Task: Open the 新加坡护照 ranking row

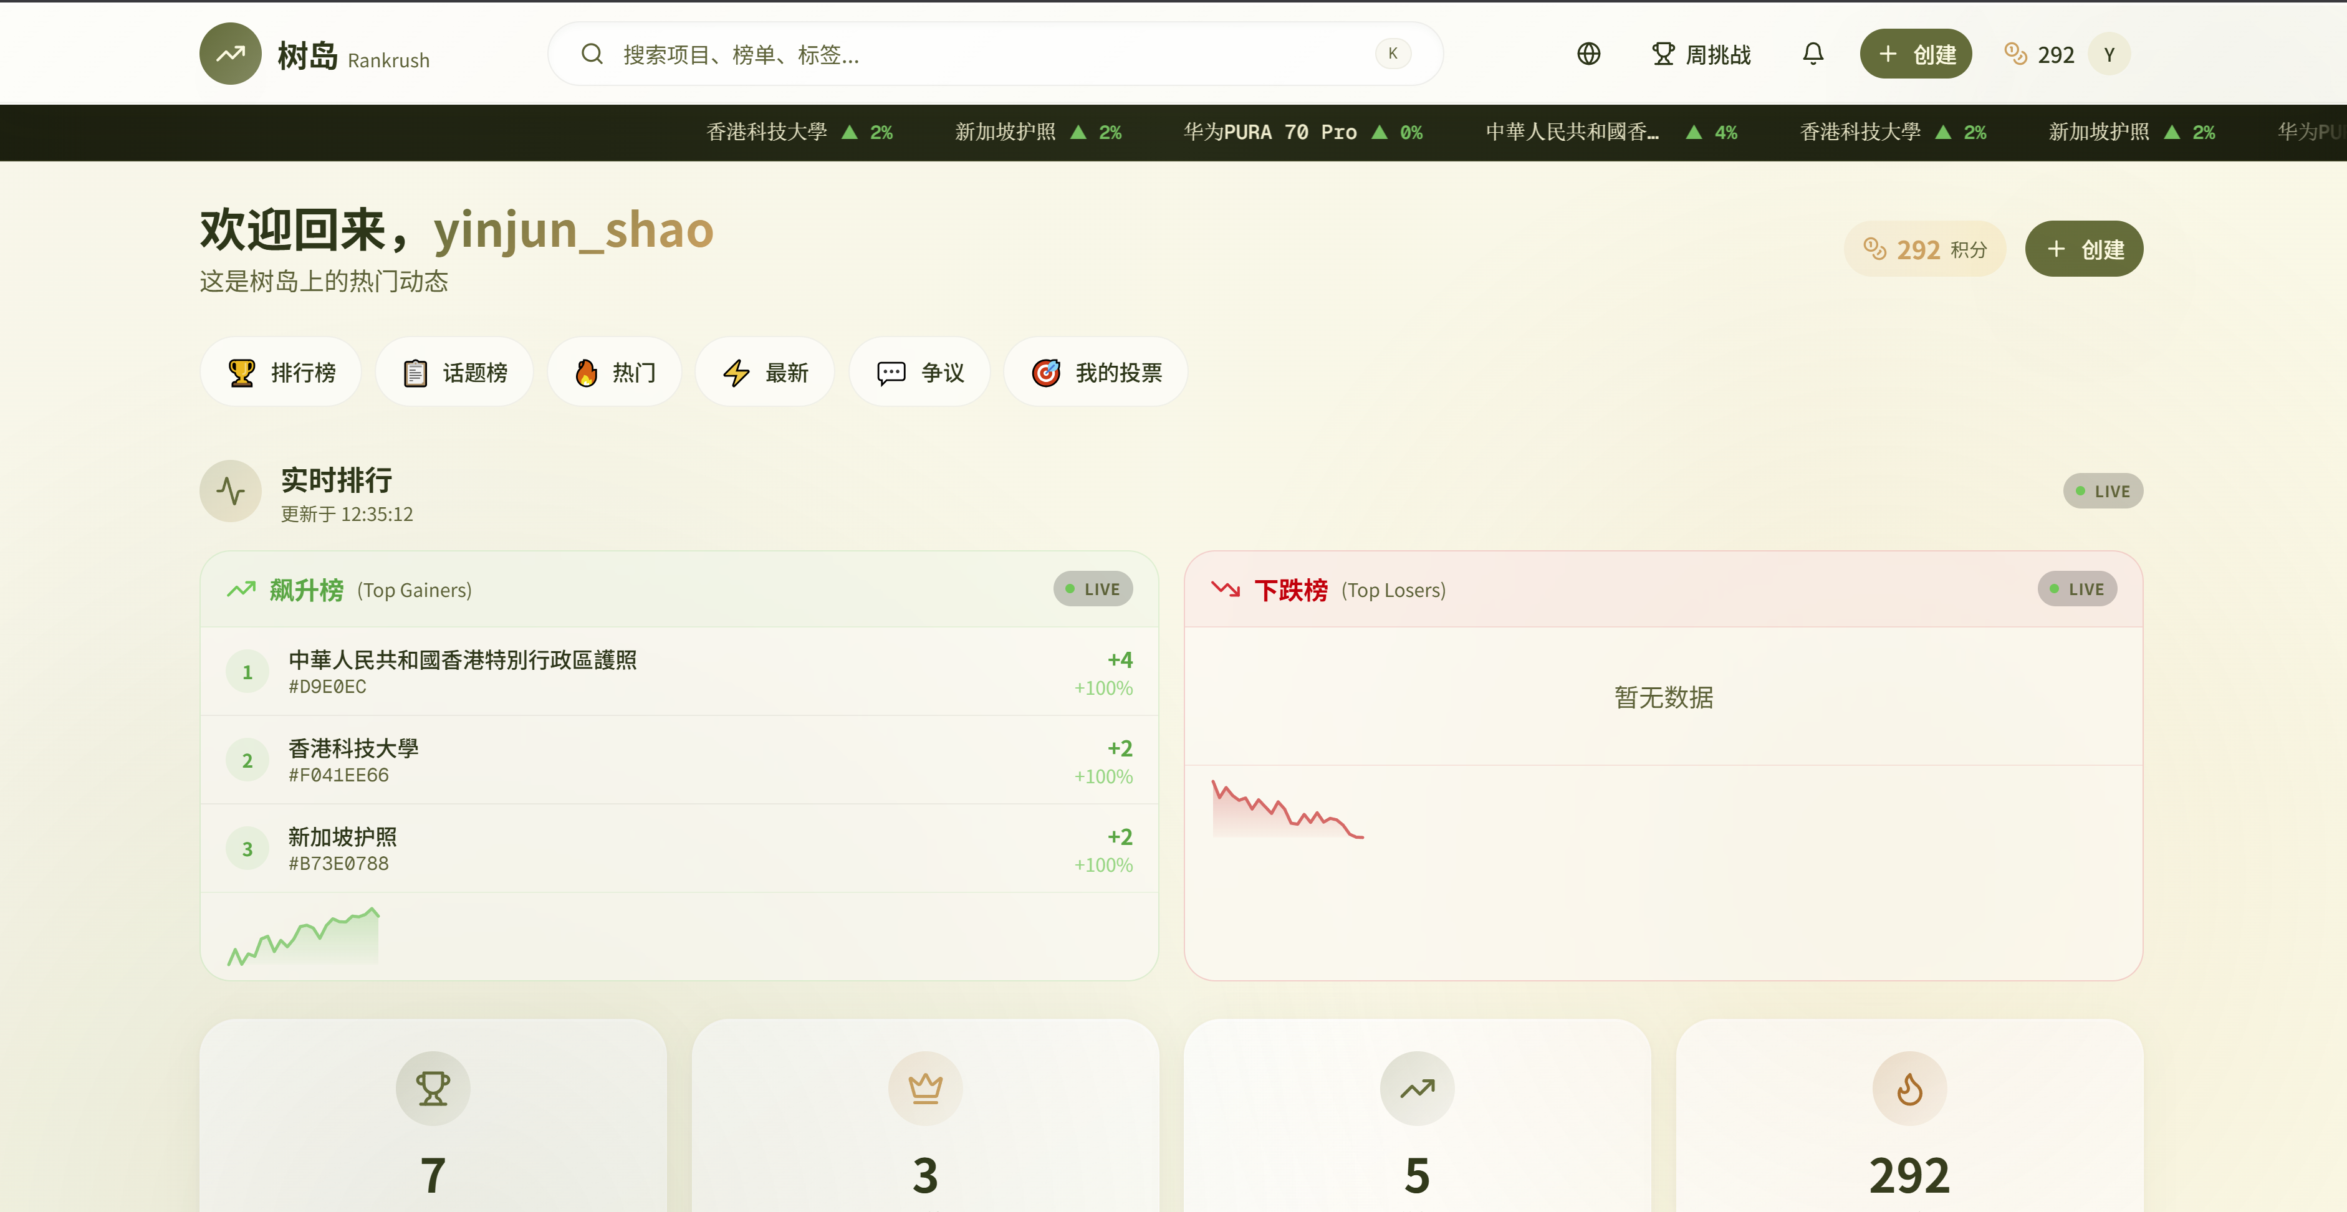Action: click(679, 849)
